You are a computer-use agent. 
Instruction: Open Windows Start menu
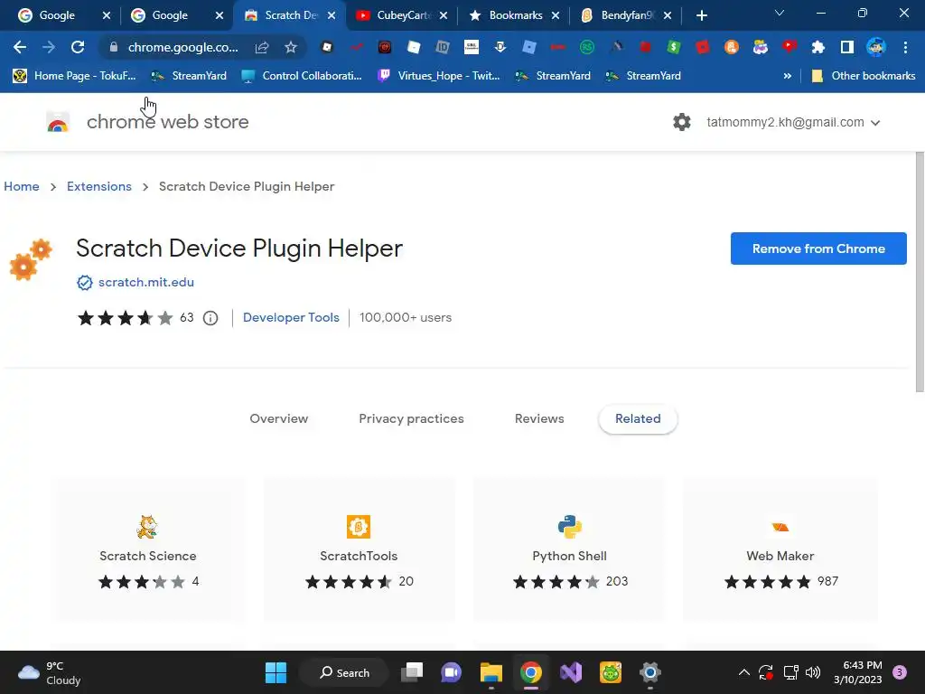(x=276, y=672)
